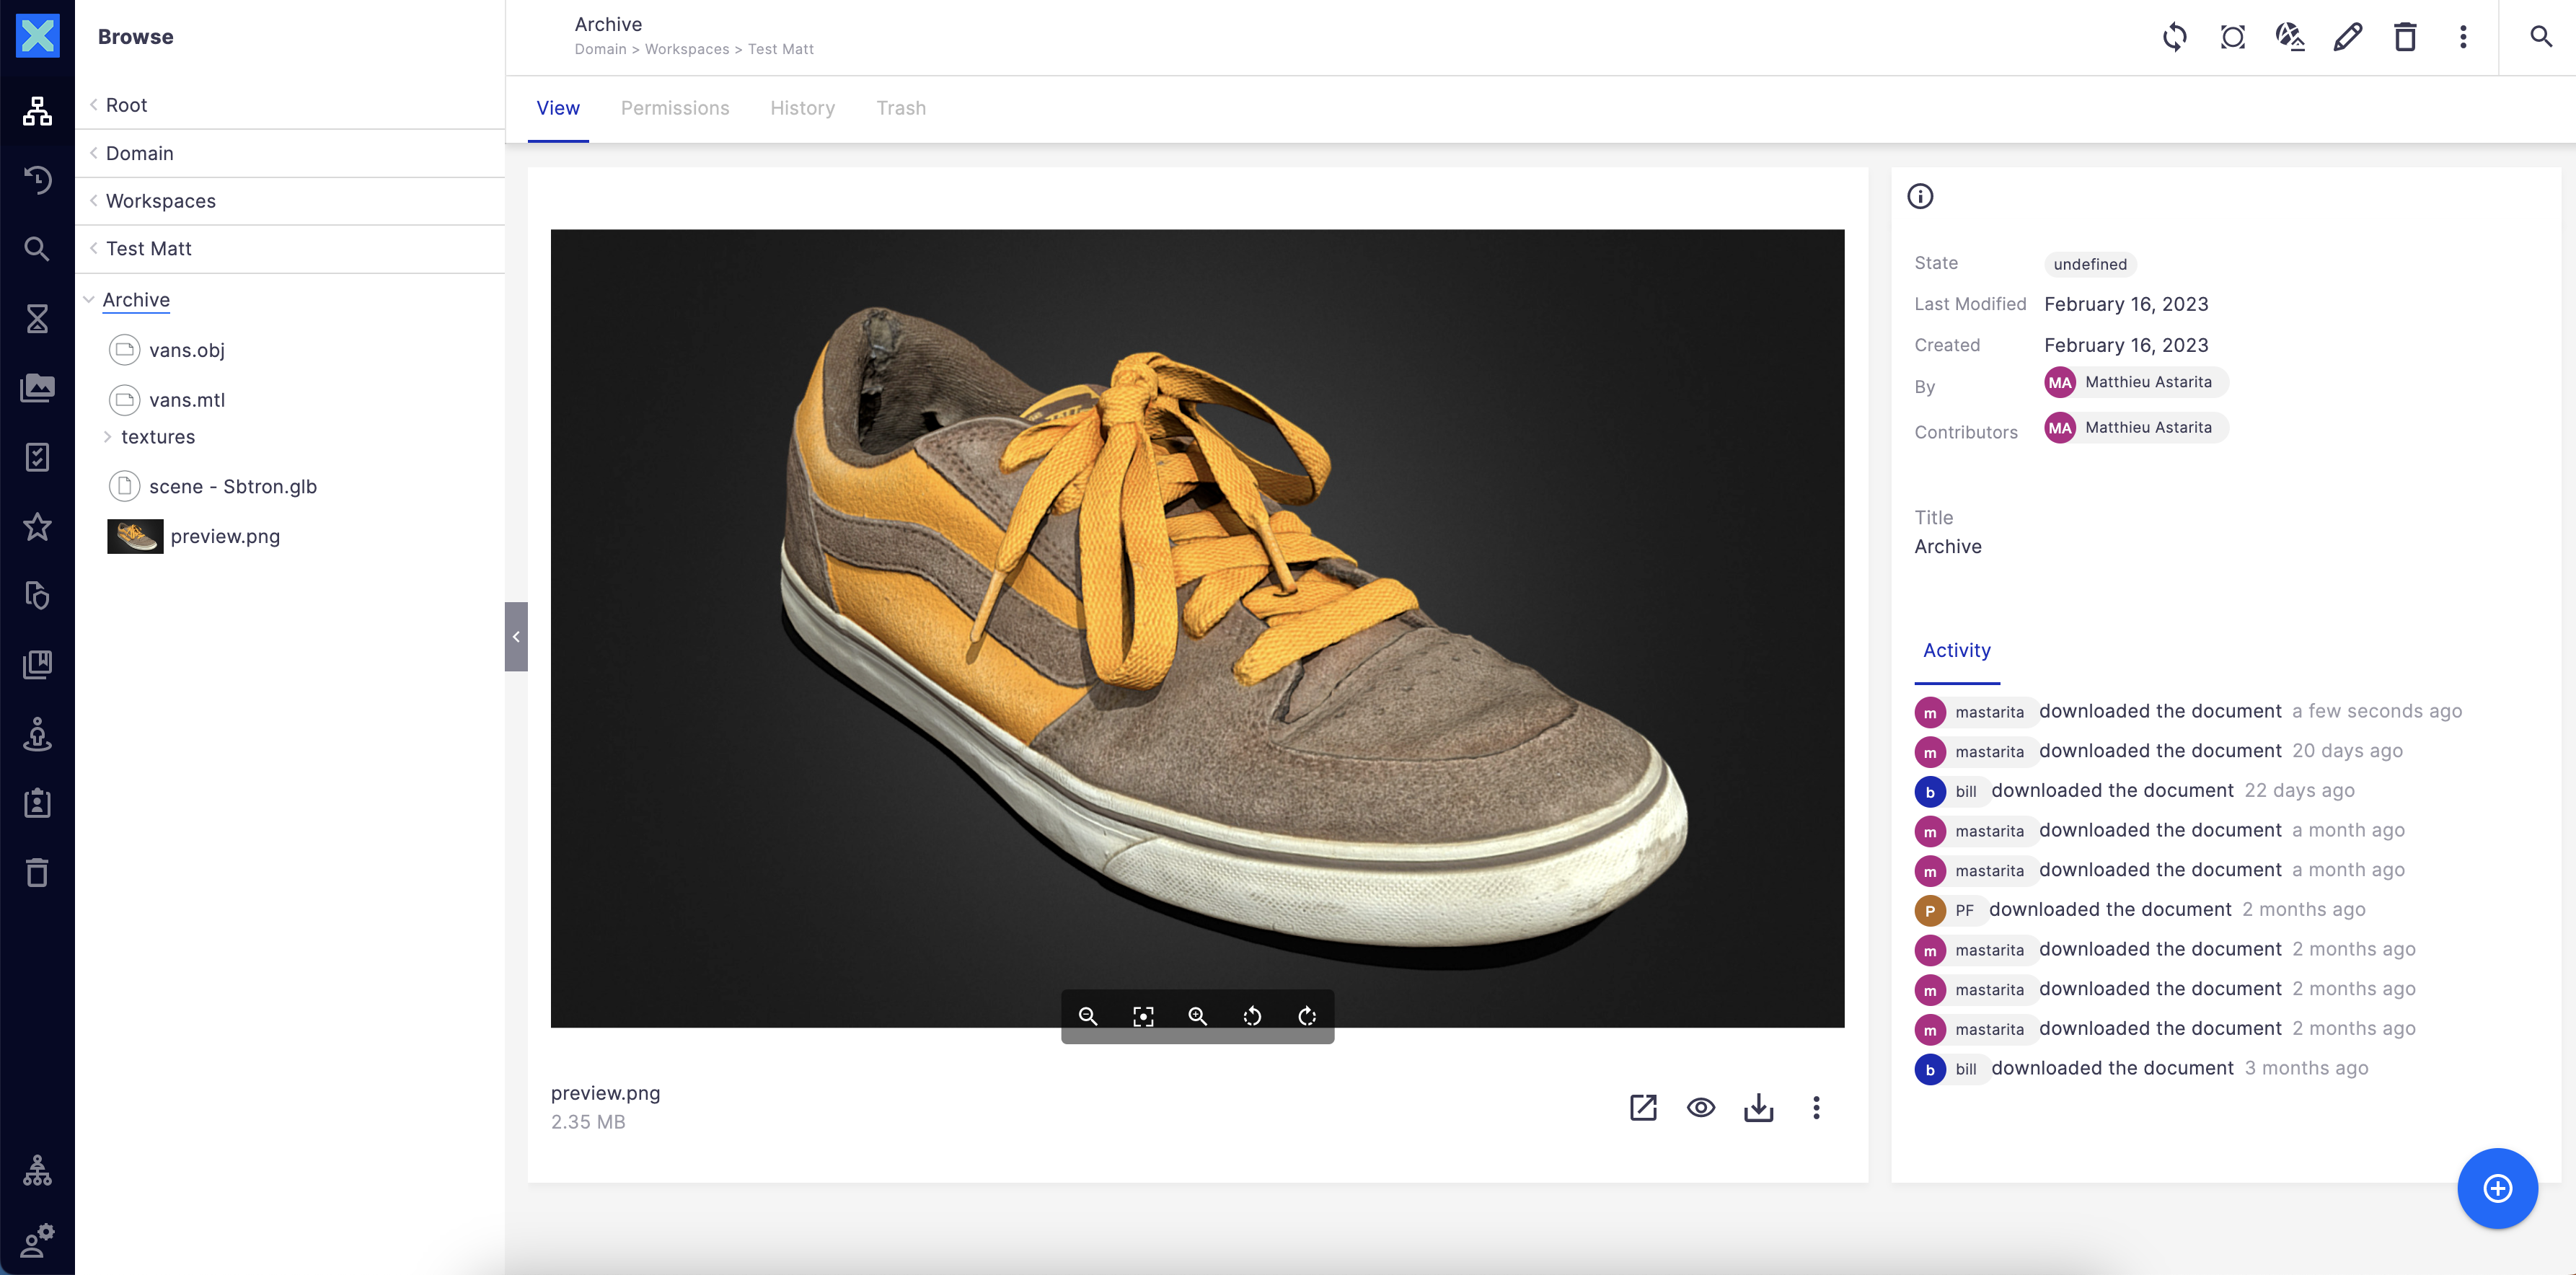Screen dimensions: 2576x1275
Task: Rotate image clockwise in viewer toolbar
Action: [x=1307, y=1017]
